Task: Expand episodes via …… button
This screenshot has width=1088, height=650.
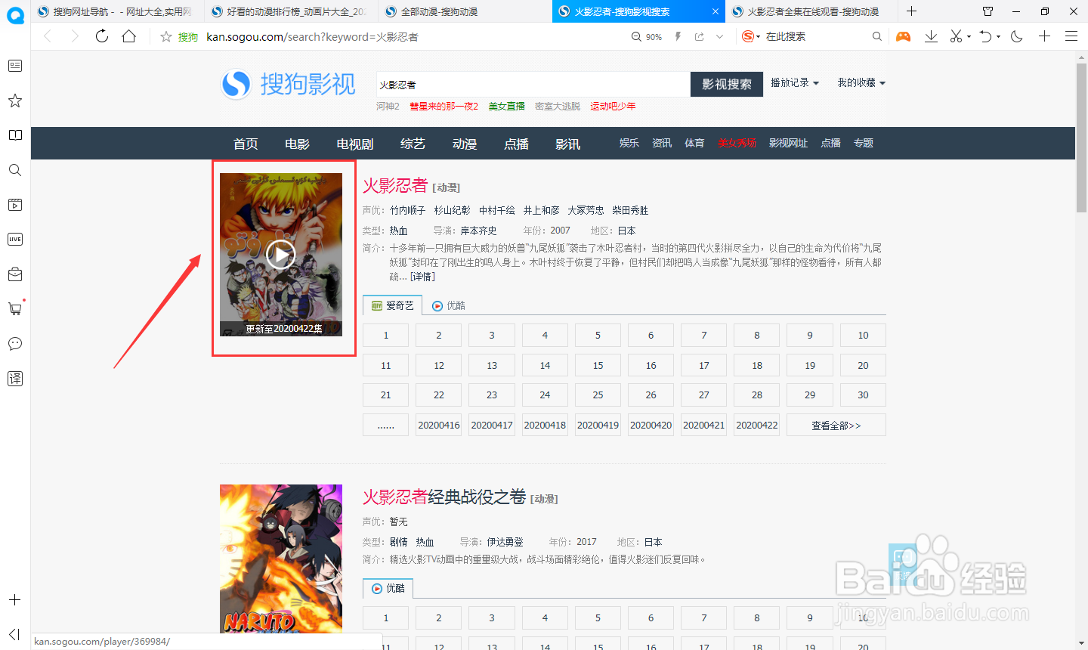Action: [x=385, y=425]
